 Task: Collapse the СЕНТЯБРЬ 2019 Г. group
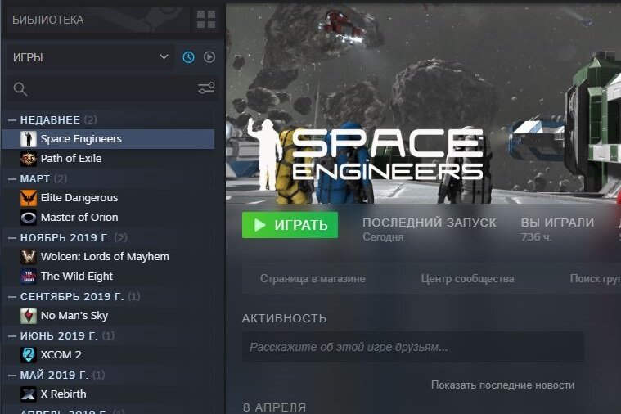point(12,297)
